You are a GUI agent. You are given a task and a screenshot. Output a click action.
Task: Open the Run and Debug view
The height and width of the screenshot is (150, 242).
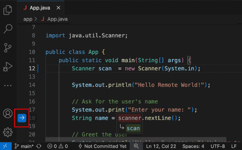8,67
